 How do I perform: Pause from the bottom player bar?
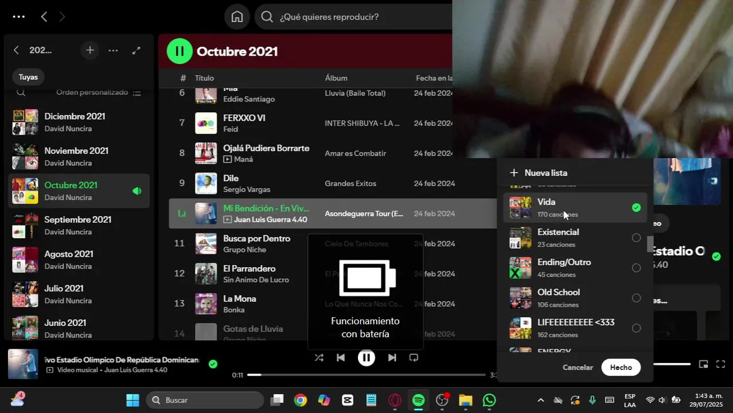pos(366,357)
